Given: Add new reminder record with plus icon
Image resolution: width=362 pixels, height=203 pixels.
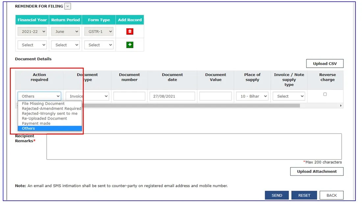Looking at the screenshot, I should pos(130,45).
